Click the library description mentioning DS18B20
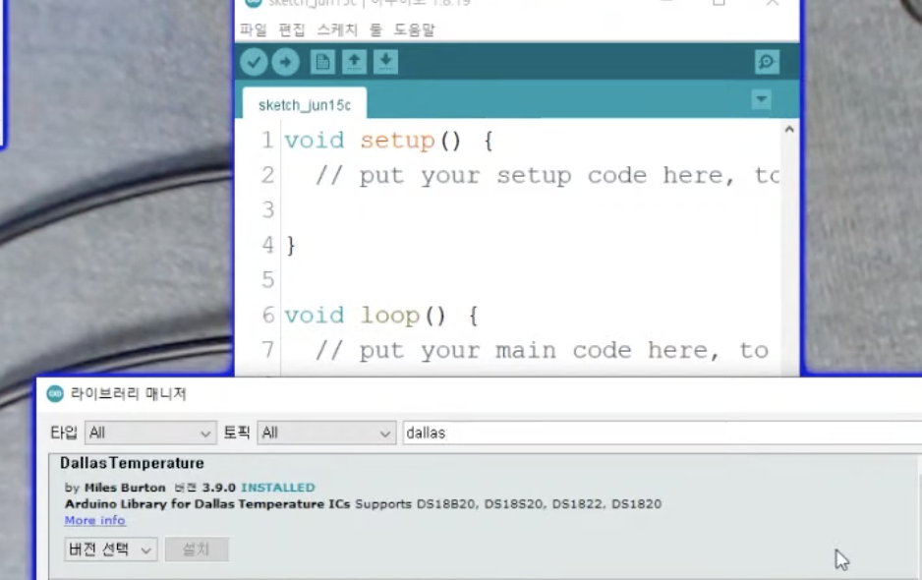This screenshot has height=580, width=922. tap(364, 504)
